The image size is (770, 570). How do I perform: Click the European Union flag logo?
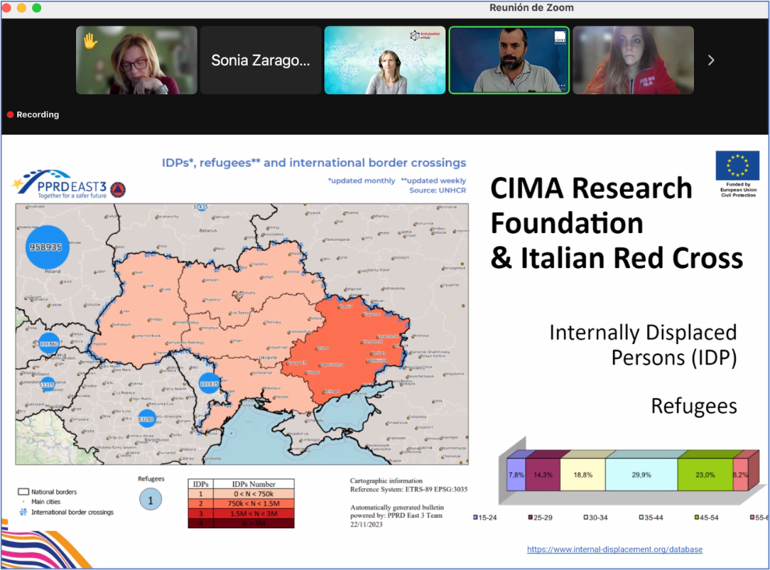click(737, 165)
